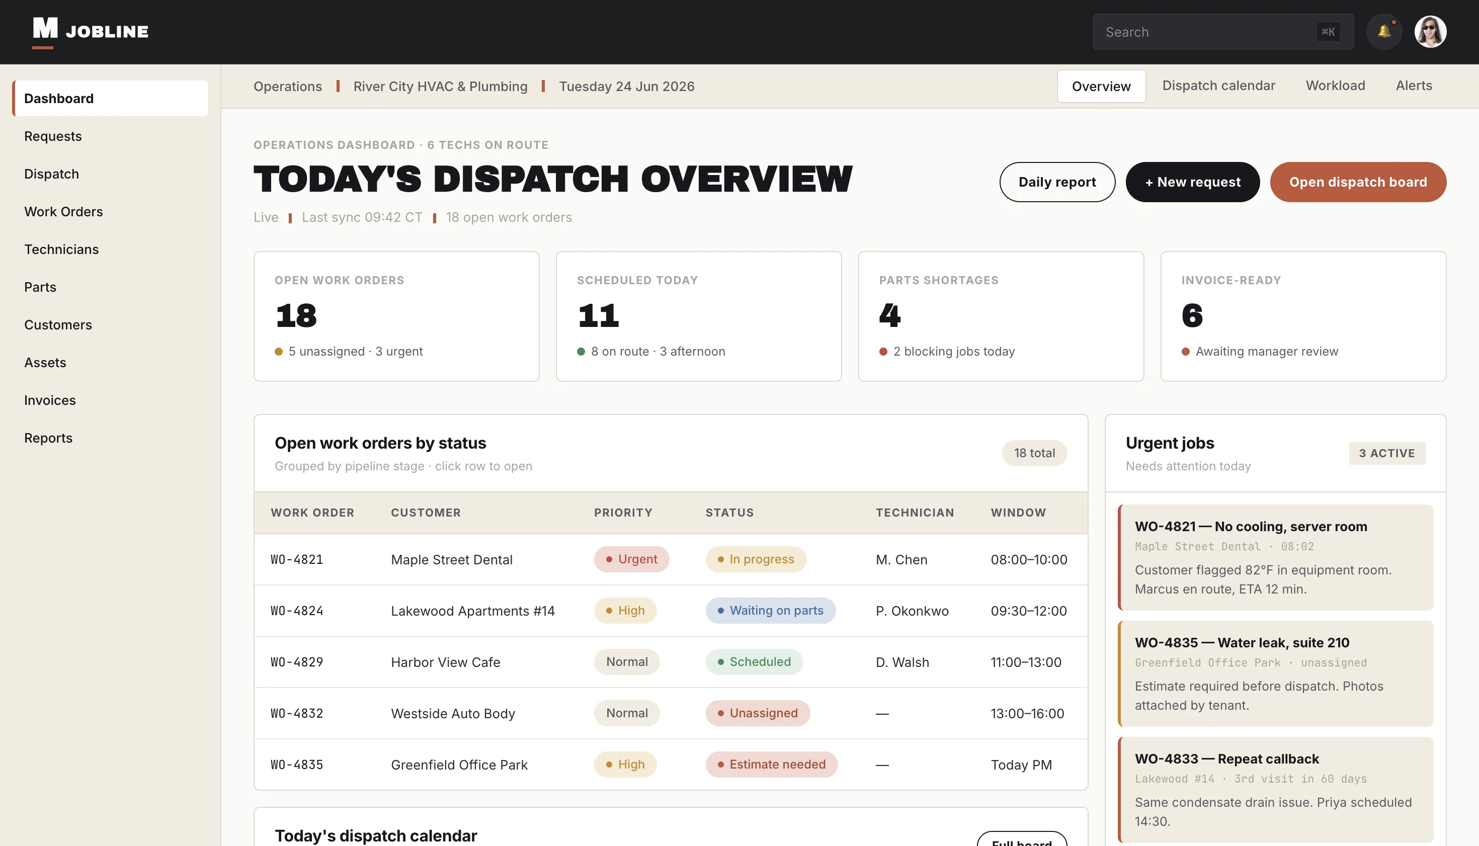The image size is (1479, 846).
Task: Navigate to Work Orders
Action: (110, 211)
